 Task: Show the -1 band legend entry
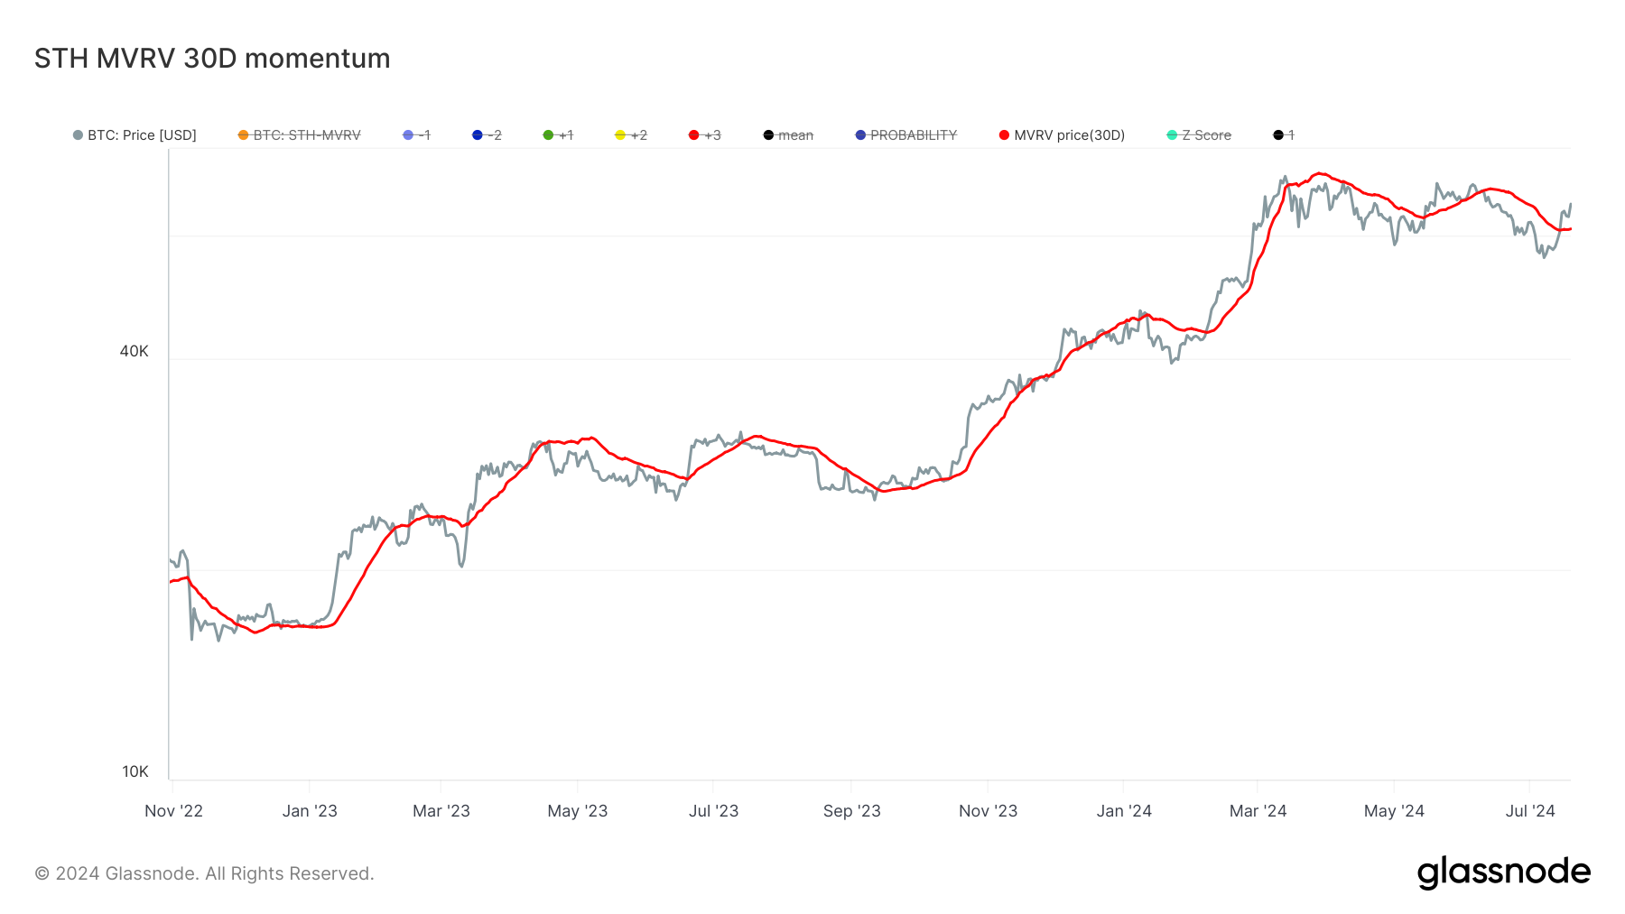416,135
